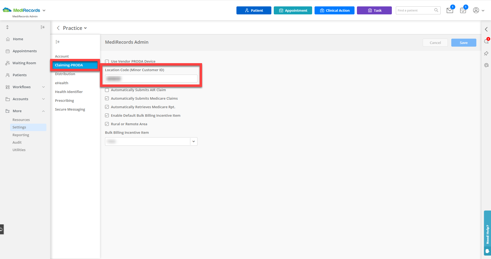The image size is (491, 259).
Task: Click the Cancel button
Action: tap(435, 43)
